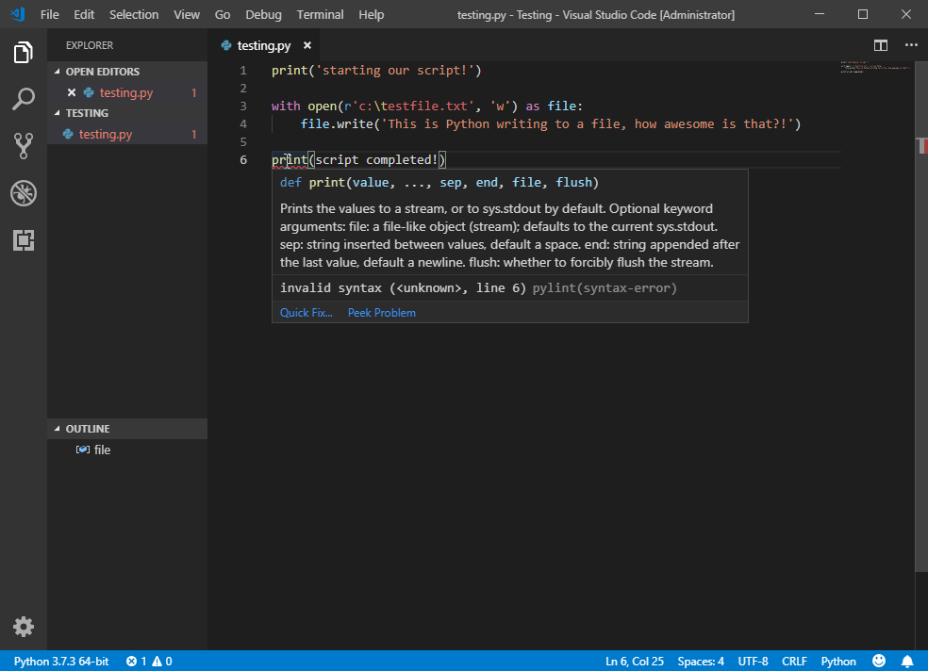Open the Extensions view icon

tap(23, 240)
